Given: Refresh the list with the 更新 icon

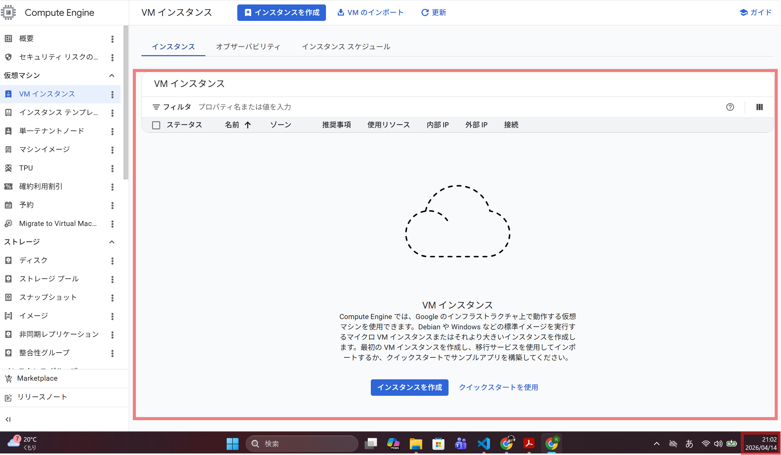Looking at the screenshot, I should tap(425, 12).
